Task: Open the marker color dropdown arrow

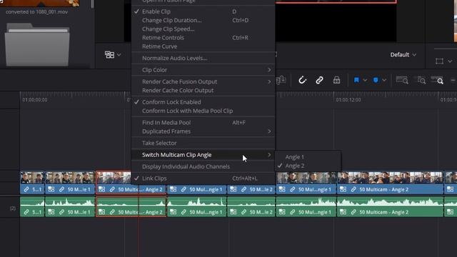Action: pos(384,80)
